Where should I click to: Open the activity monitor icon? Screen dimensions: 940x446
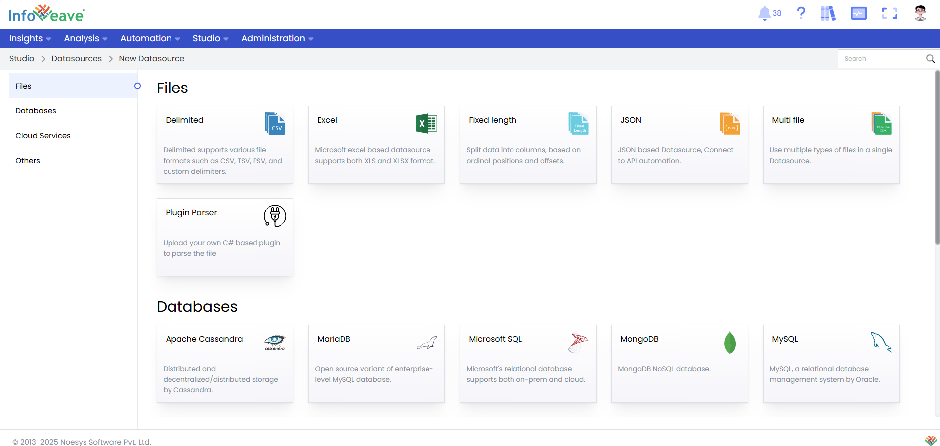point(858,13)
